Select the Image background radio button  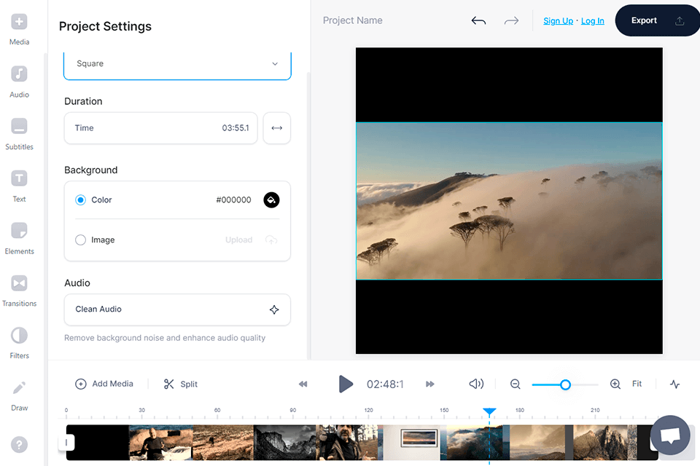(80, 240)
